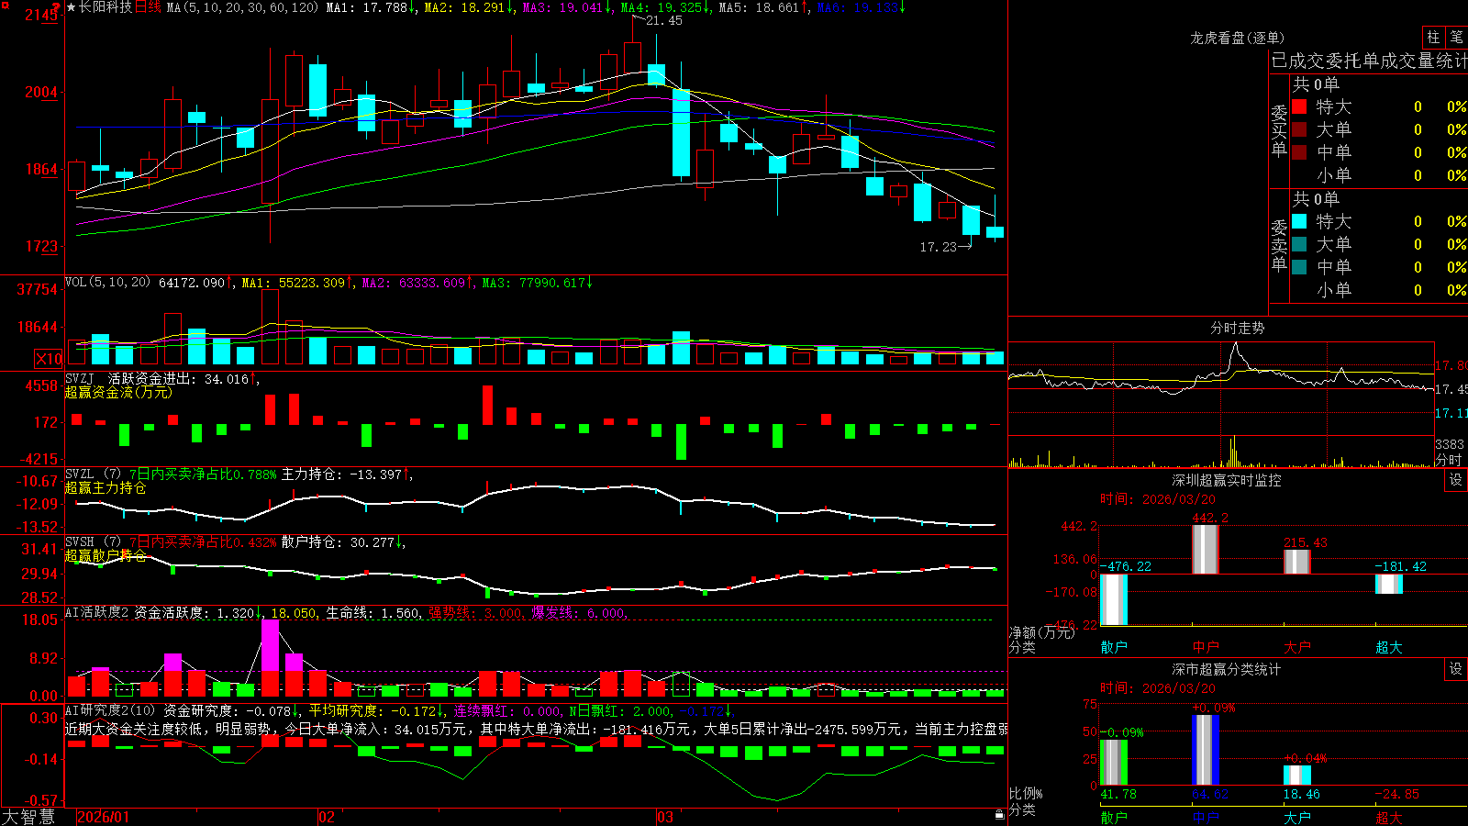Click the 17.23 low price annotation

[938, 247]
